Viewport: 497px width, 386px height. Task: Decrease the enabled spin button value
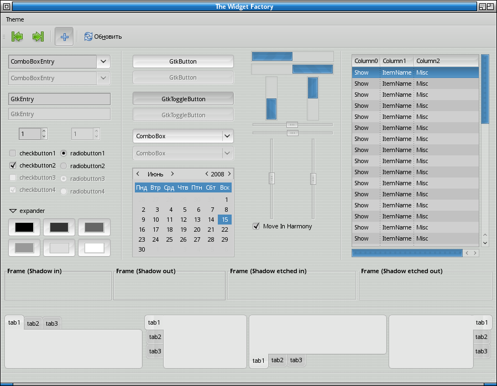44,137
